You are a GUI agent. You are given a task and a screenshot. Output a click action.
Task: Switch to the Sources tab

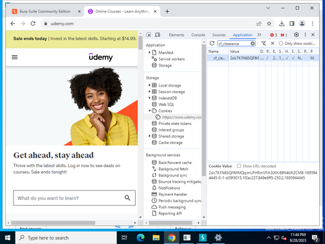click(x=219, y=35)
